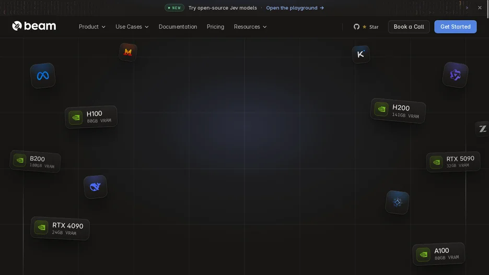489x275 pixels.
Task: Close the announcement banner
Action: coord(480,8)
